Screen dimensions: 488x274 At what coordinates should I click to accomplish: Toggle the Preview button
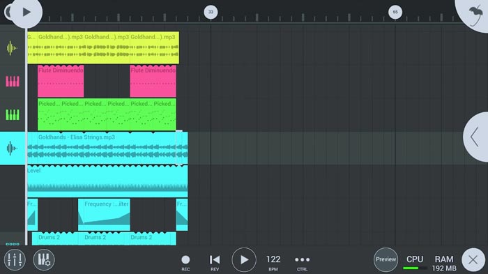[386, 259]
